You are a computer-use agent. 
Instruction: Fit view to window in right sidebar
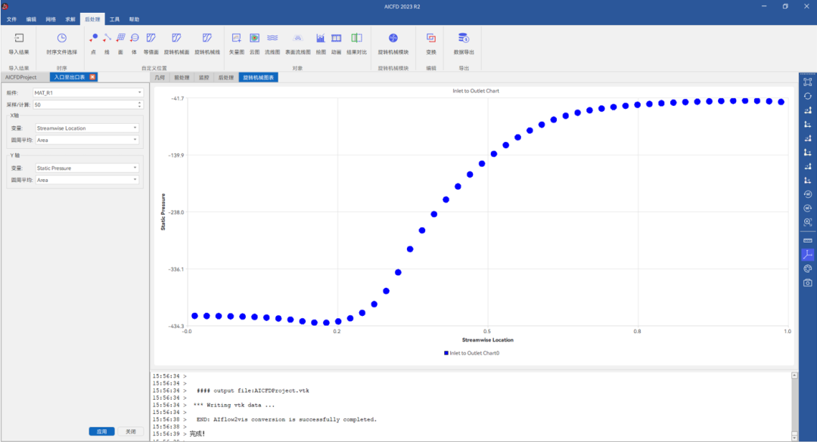[808, 82]
